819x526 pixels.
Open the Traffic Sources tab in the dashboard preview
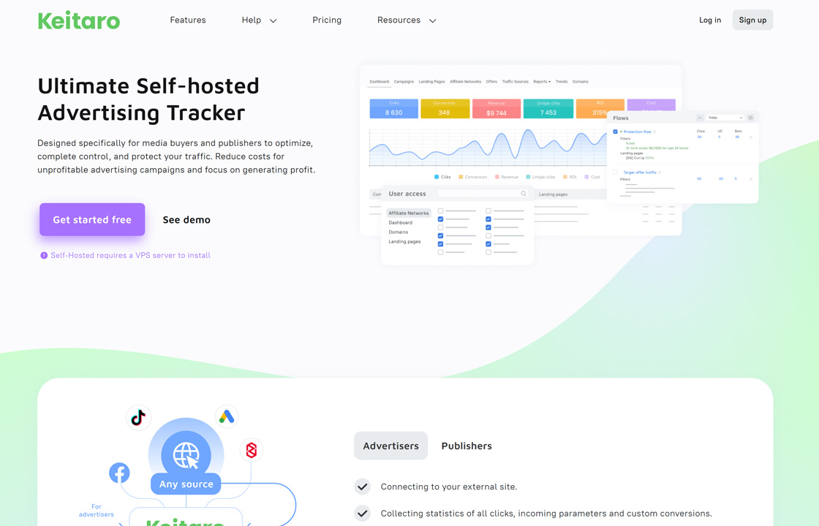click(515, 81)
